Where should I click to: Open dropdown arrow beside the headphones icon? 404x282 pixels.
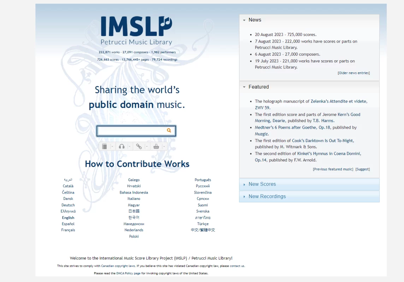(129, 147)
